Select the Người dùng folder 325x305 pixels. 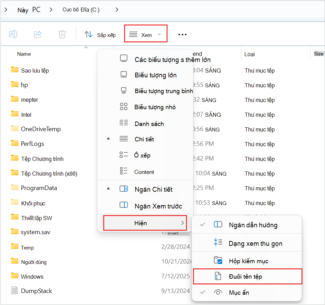coord(29,262)
